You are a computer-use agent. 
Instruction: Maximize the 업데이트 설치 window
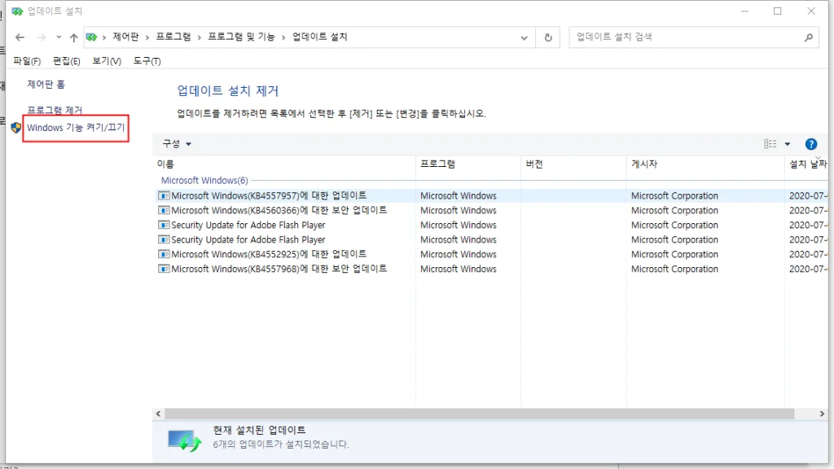(777, 11)
